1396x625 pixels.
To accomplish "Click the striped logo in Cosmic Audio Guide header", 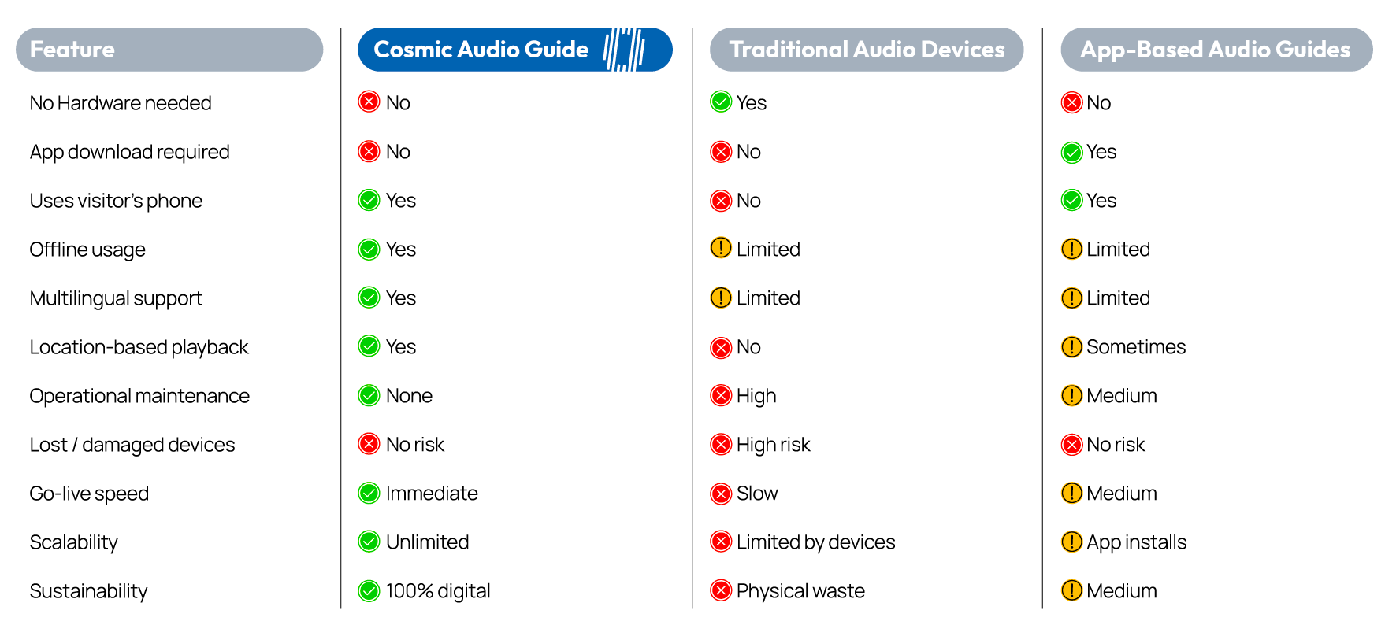I will [625, 50].
